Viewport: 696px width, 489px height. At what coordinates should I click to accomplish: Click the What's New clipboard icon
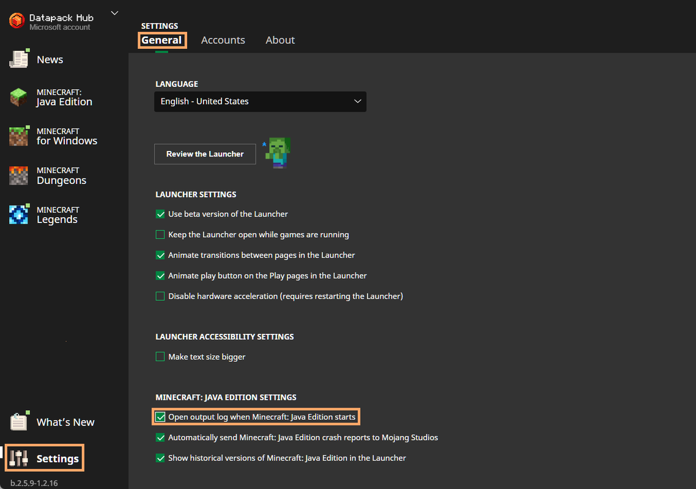click(19, 421)
